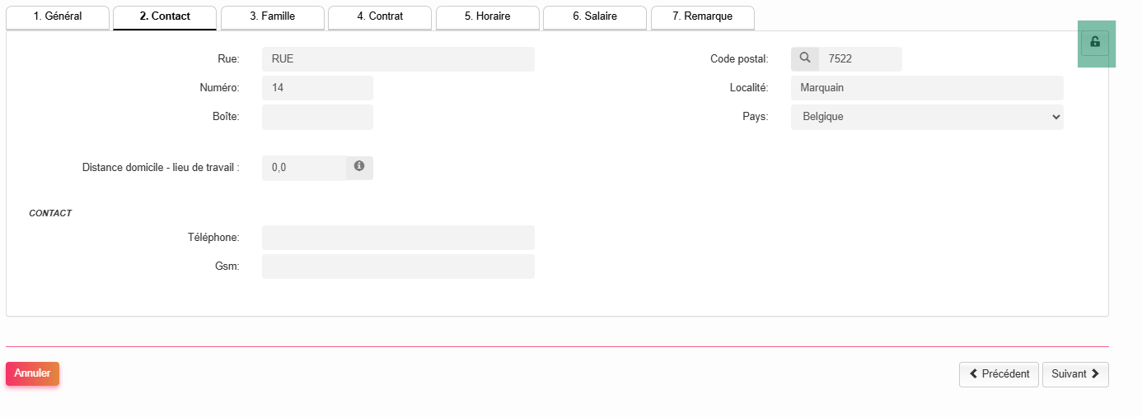The image size is (1142, 417).
Task: Open the 5. Horaire tab
Action: tap(488, 16)
